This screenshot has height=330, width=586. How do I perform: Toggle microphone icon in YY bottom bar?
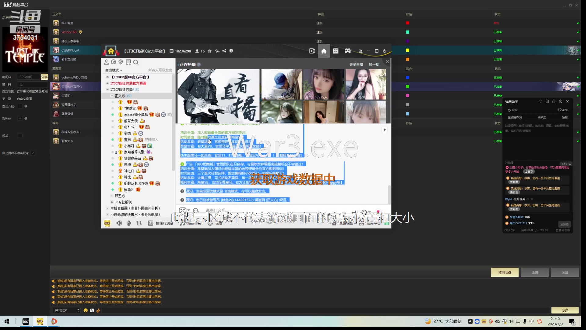(x=129, y=223)
